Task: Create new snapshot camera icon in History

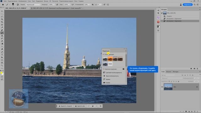Action: (x=194, y=68)
